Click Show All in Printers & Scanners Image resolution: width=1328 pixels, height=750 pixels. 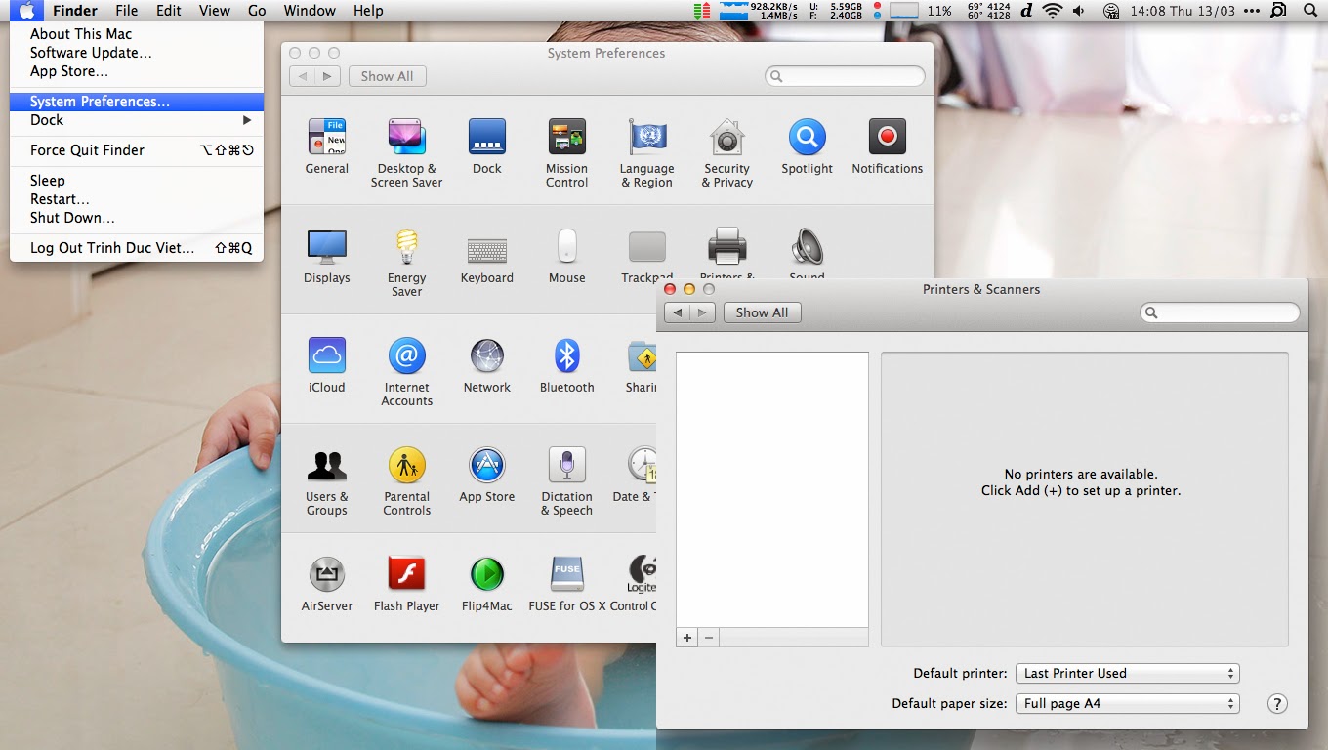(762, 312)
